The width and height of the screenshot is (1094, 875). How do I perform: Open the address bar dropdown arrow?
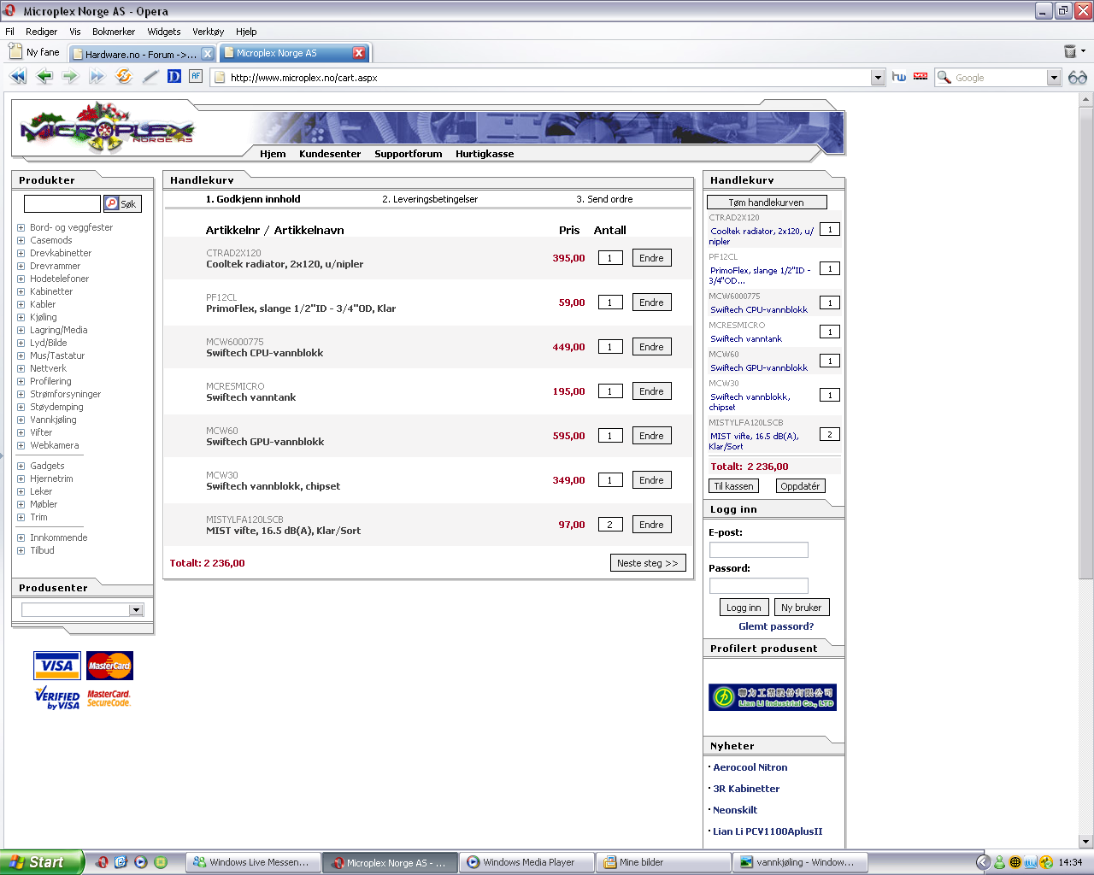(x=878, y=78)
